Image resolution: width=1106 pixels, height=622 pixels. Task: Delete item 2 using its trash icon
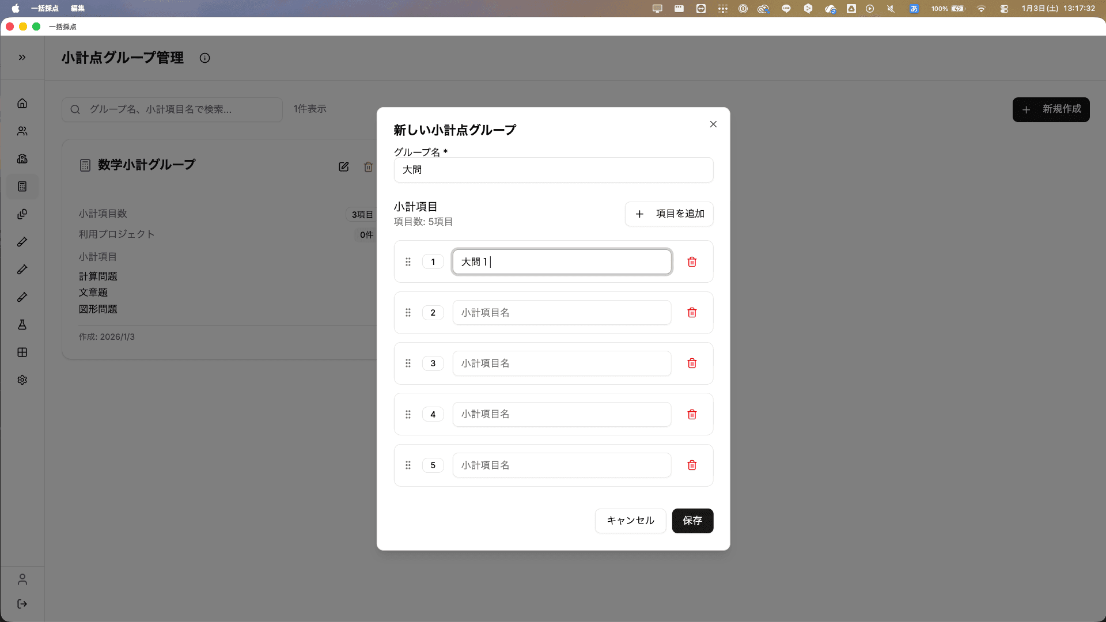[x=692, y=312]
